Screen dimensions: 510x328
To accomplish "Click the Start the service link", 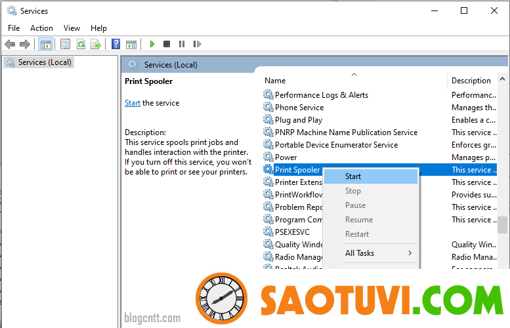I will [133, 103].
